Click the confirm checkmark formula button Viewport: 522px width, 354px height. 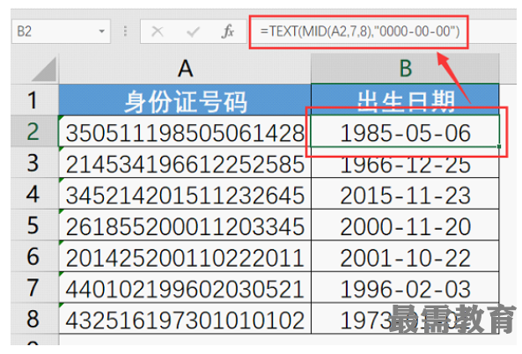[193, 32]
